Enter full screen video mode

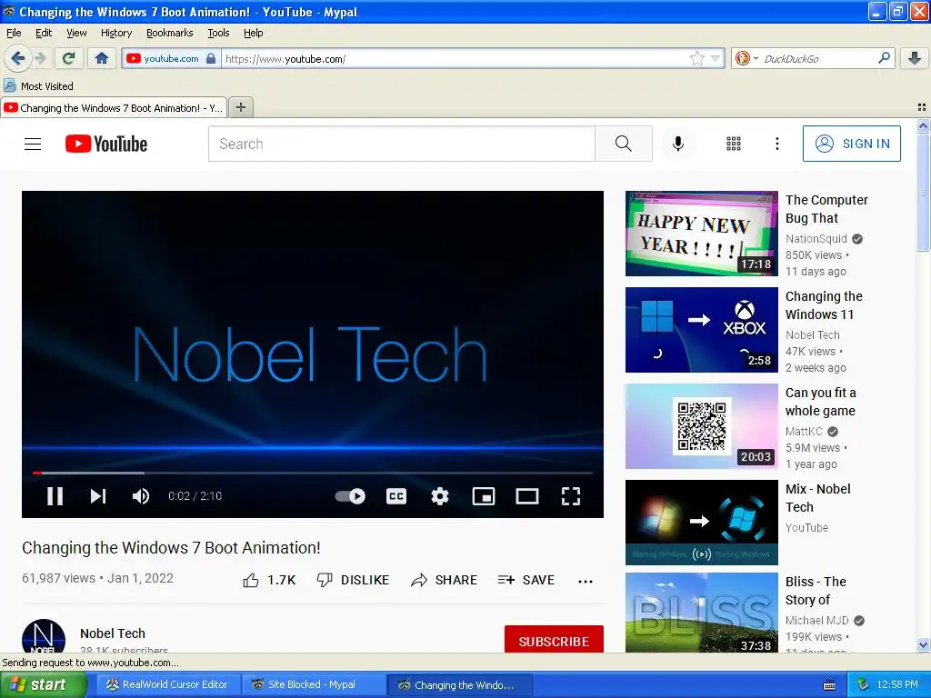pos(571,496)
